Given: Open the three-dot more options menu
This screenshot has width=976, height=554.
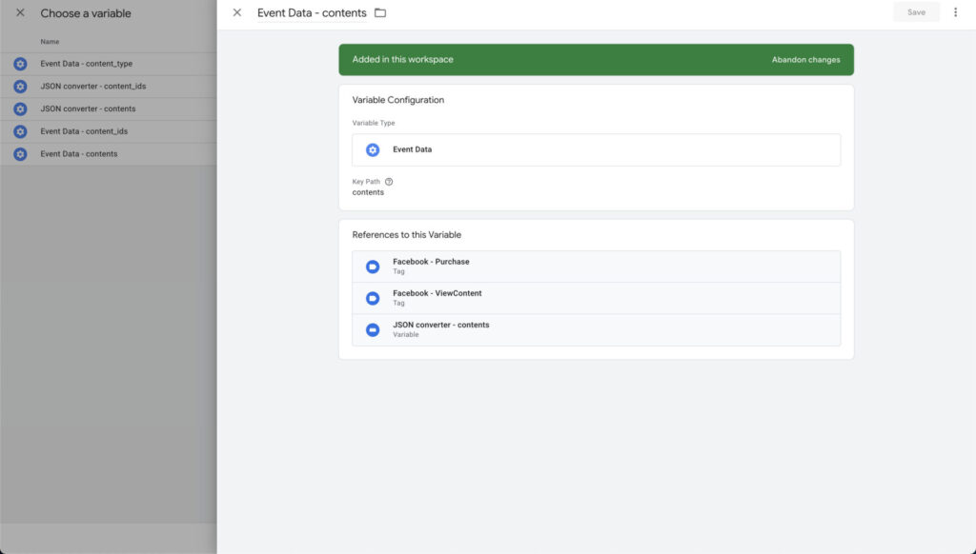Looking at the screenshot, I should [955, 12].
